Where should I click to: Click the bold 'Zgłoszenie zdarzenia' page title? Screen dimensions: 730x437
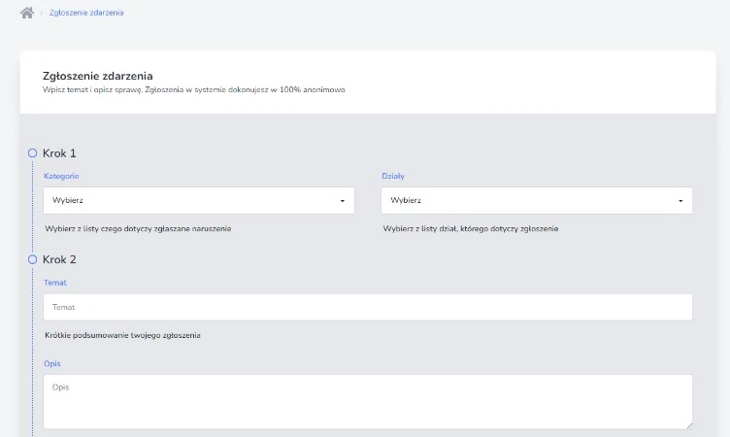pyautogui.click(x=97, y=75)
